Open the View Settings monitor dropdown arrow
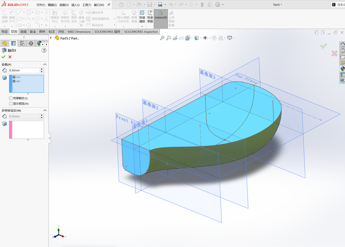 [234, 38]
